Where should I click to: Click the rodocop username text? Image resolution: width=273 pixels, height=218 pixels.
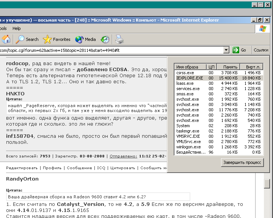click(x=17, y=64)
